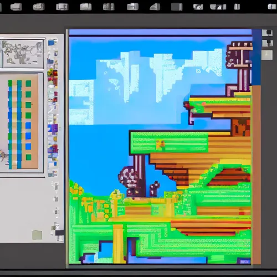The width and height of the screenshot is (277, 277).
Task: Click the dark square icon with side bar
Action: point(177,7)
